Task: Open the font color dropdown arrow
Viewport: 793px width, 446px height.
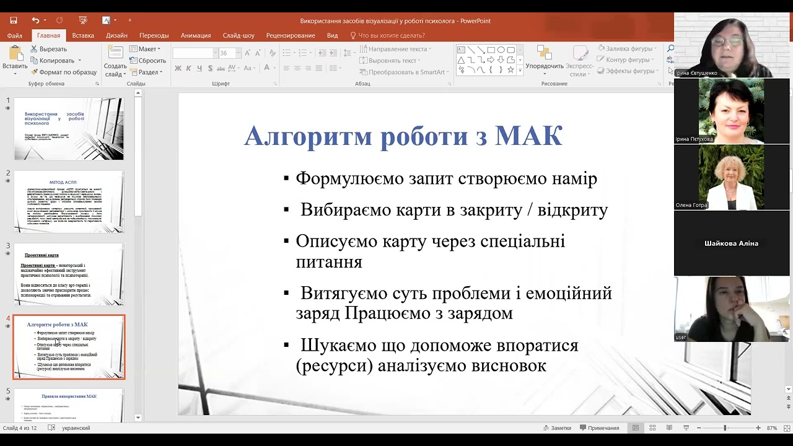Action: pos(274,68)
